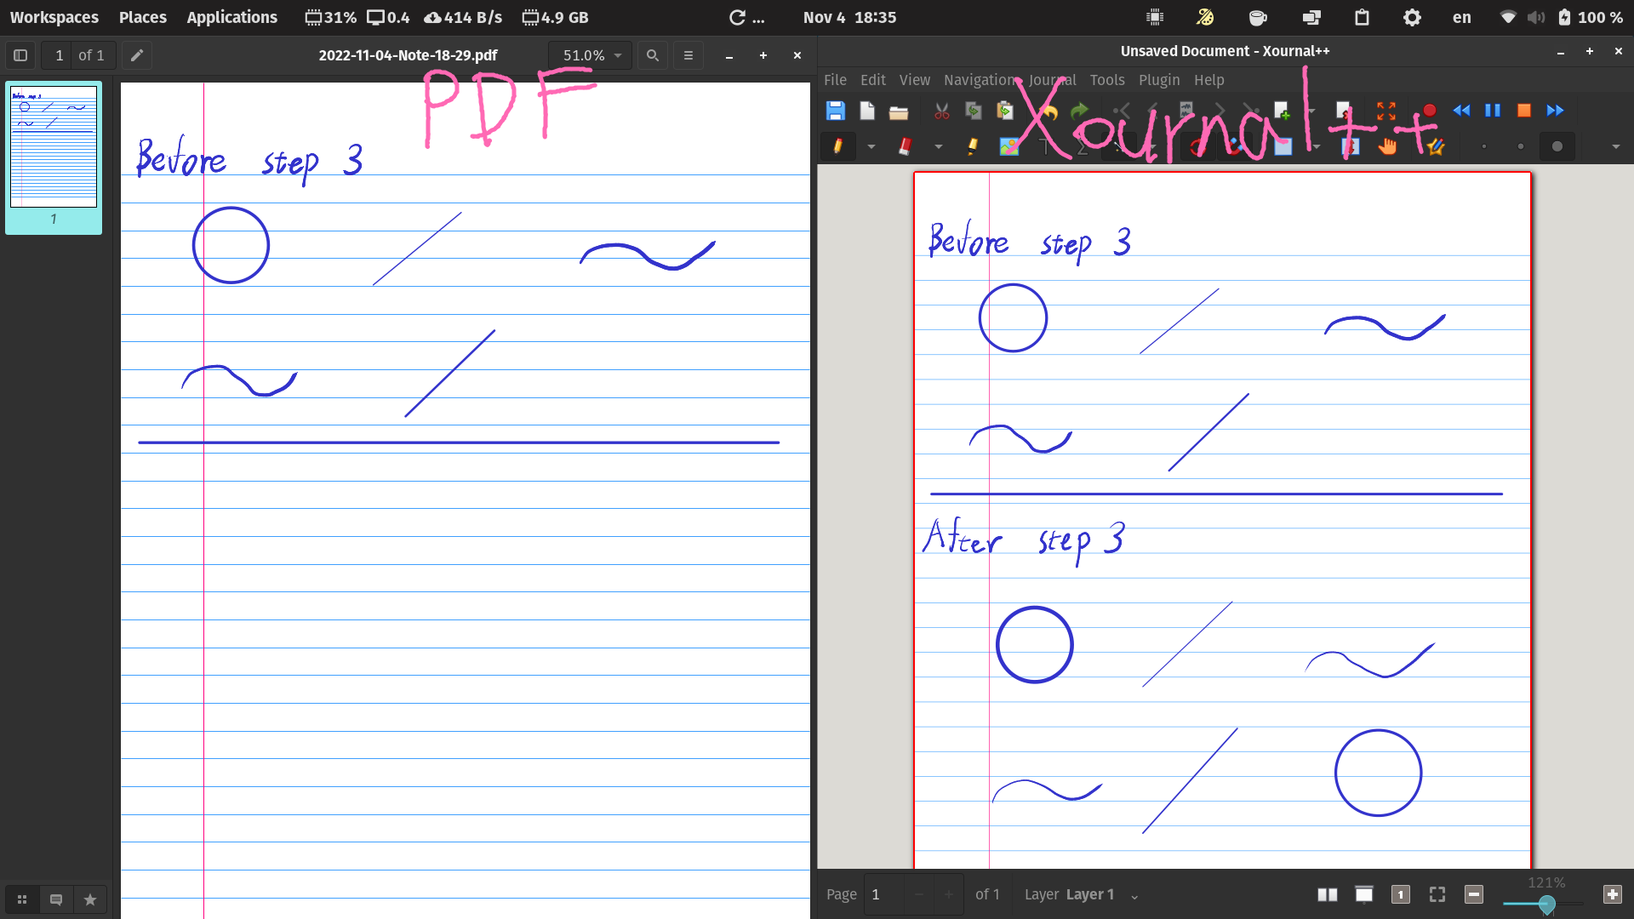
Task: Save the unsaved Xournal++ document
Action: pos(835,111)
